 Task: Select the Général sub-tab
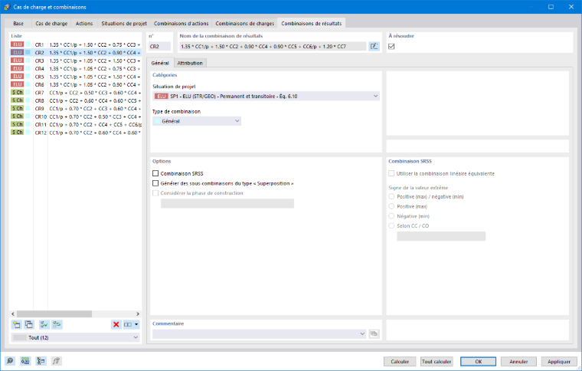160,63
